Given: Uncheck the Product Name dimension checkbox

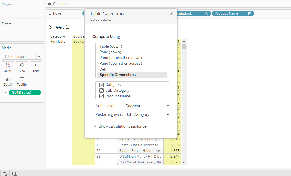Looking at the screenshot, I should tap(101, 96).
